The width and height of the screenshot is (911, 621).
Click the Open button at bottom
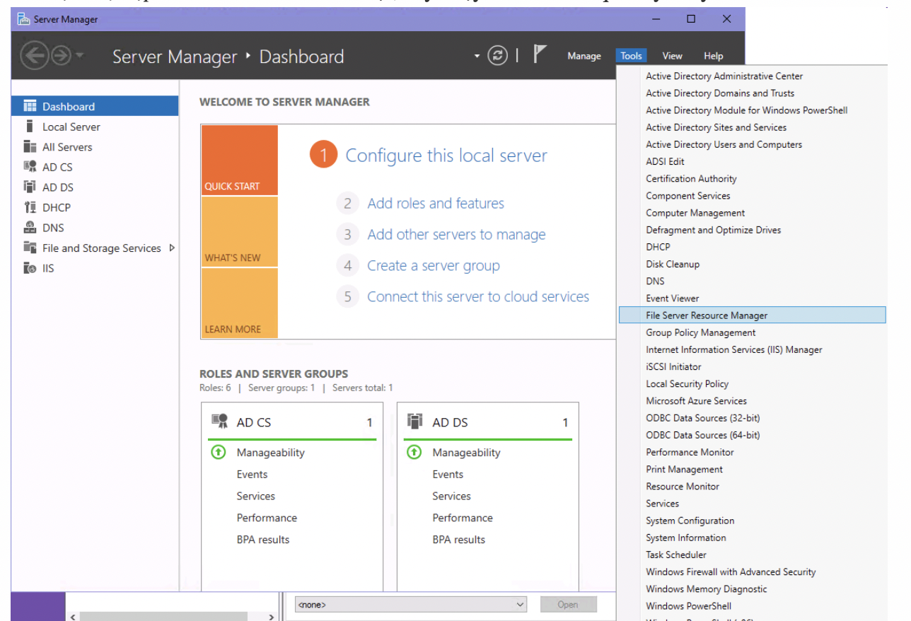568,605
